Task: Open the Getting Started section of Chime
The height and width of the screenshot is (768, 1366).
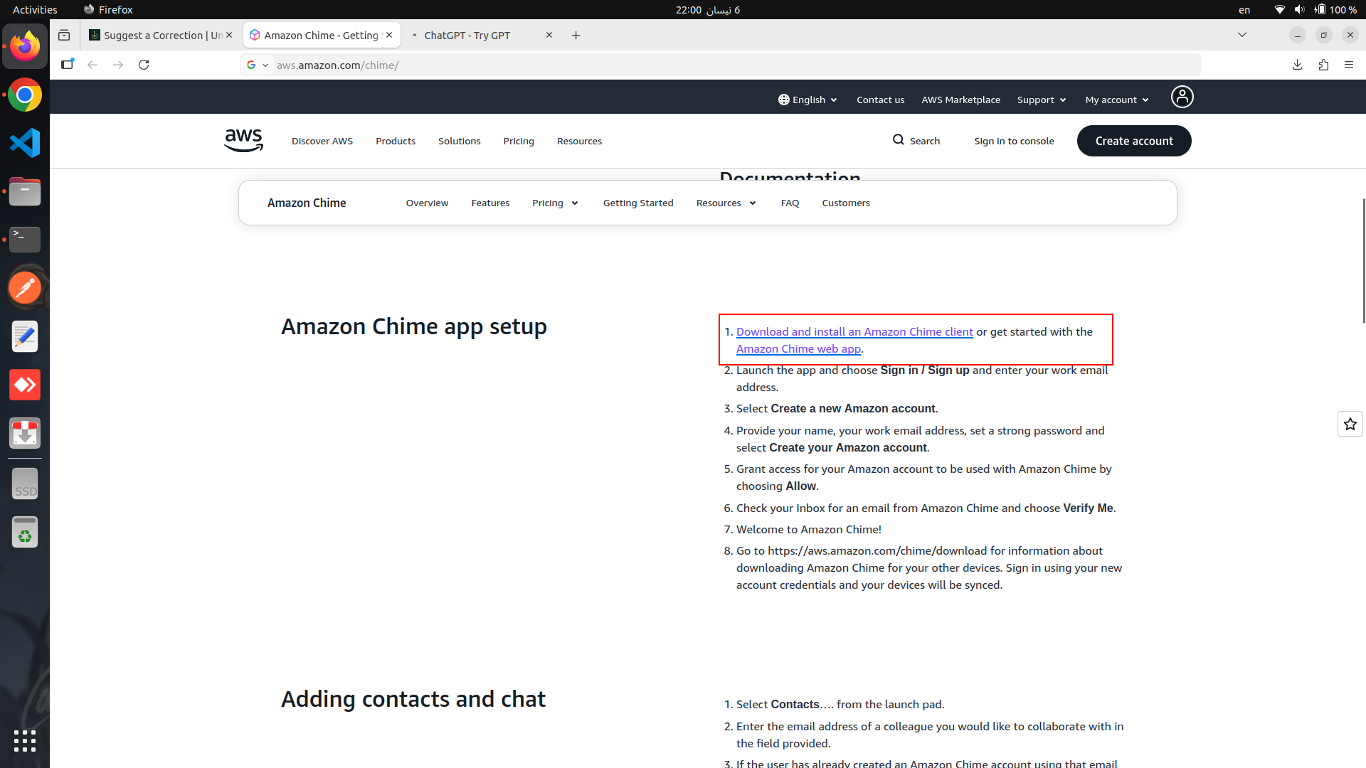Action: click(x=637, y=203)
